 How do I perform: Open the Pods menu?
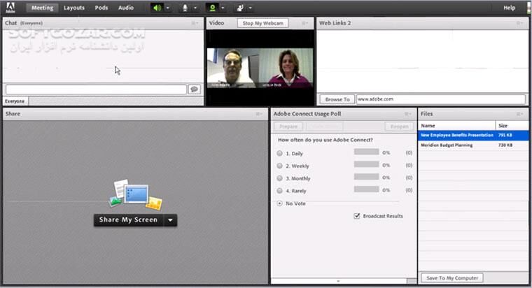(x=101, y=8)
